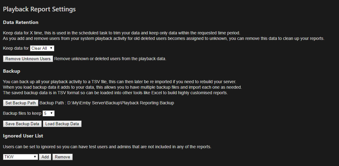The image size is (339, 166).
Task: Click the Ignored User List heading
Action: click(x=23, y=136)
